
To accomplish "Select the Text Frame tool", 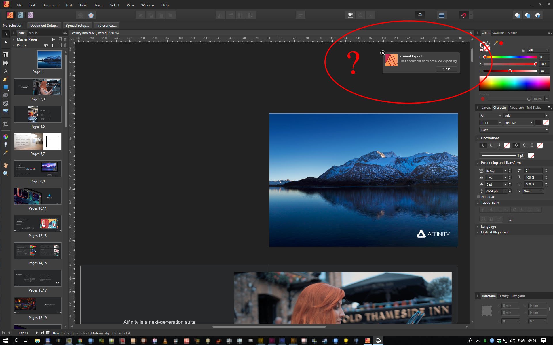I will [x=6, y=55].
